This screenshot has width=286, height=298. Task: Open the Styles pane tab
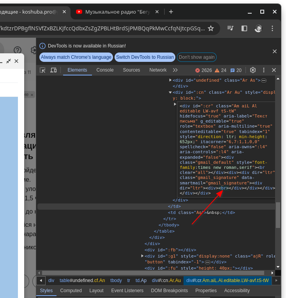46,291
